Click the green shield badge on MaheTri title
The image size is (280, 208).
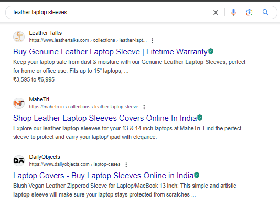tap(200, 118)
